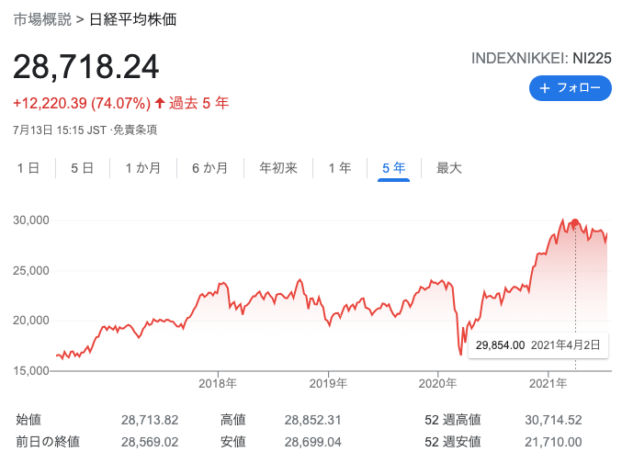Open the 免責条項 disclaimer link

(x=135, y=130)
